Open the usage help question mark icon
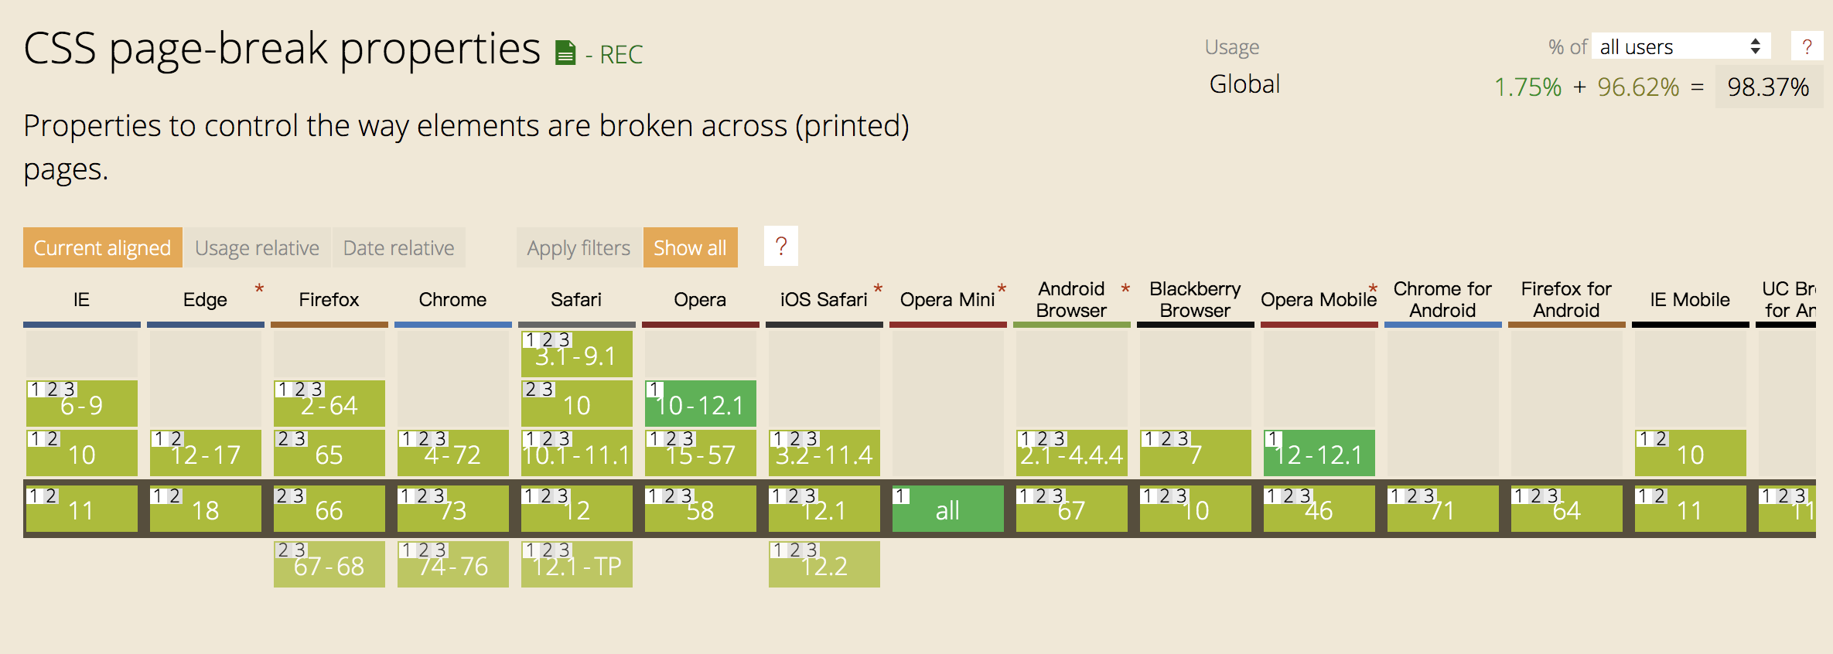The height and width of the screenshot is (654, 1833). [x=1807, y=46]
